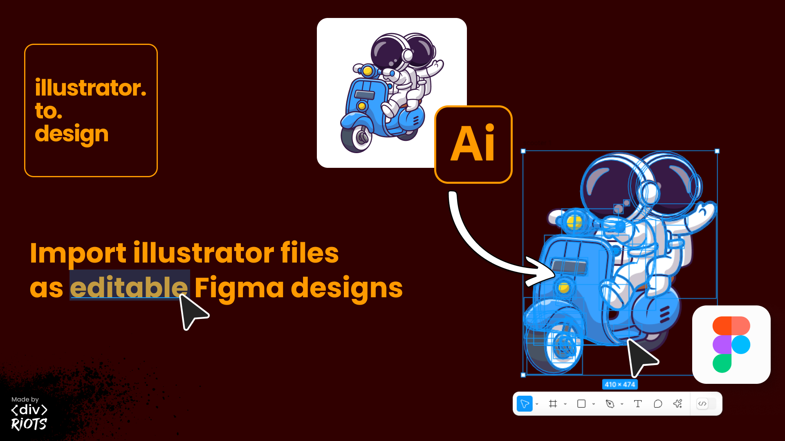Select the Move/Select tool in Figma toolbar
Image resolution: width=785 pixels, height=441 pixels.
(x=525, y=404)
